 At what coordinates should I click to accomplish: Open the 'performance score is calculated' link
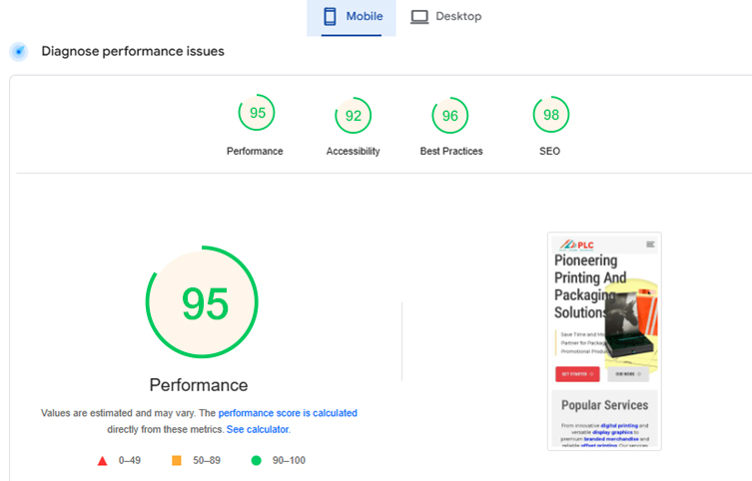click(x=288, y=413)
